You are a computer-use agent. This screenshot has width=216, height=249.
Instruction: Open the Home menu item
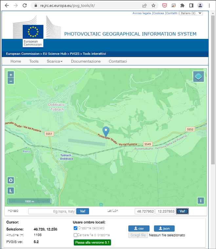[16, 61]
